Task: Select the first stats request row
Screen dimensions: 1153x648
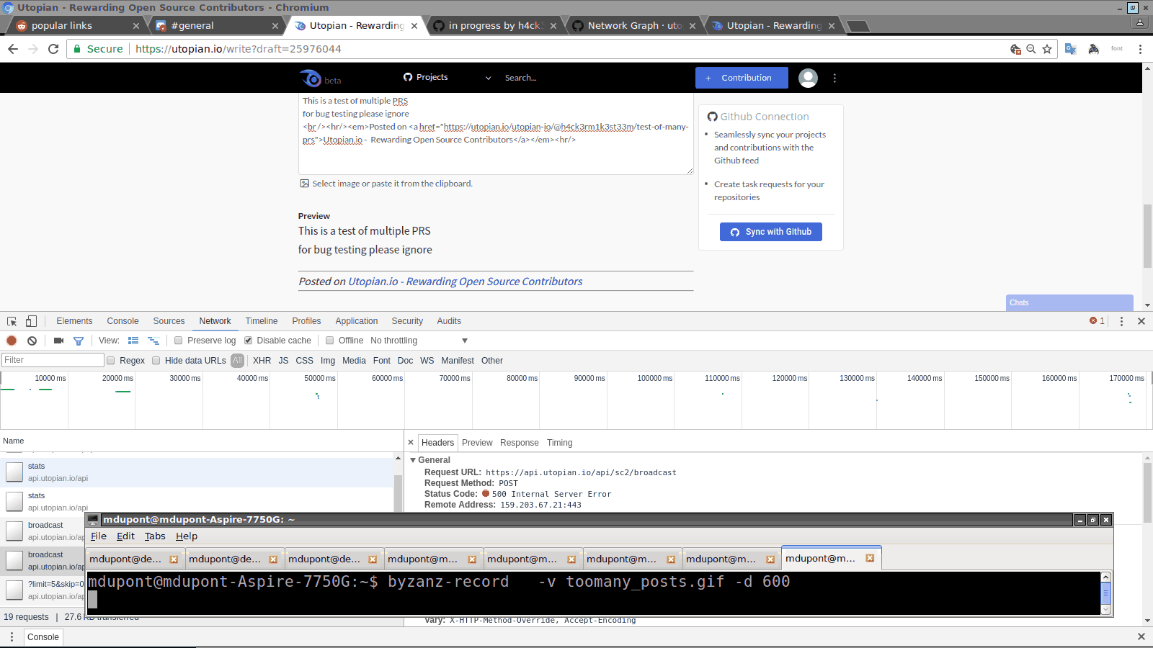Action: pyautogui.click(x=196, y=472)
